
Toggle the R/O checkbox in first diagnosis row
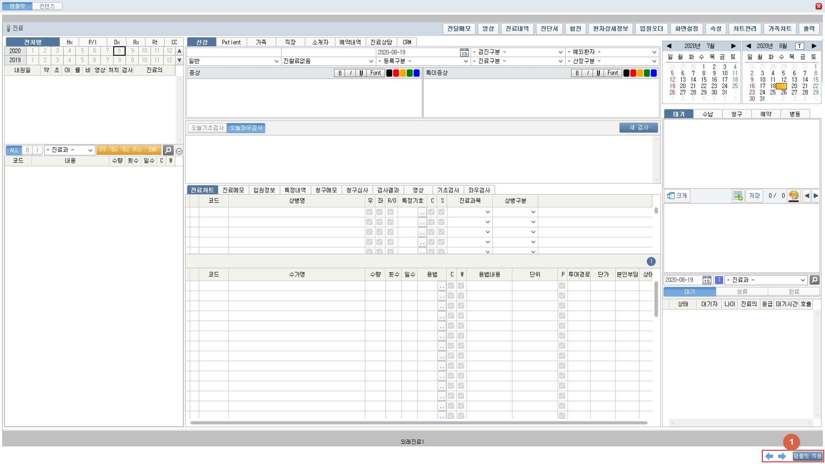pos(390,212)
